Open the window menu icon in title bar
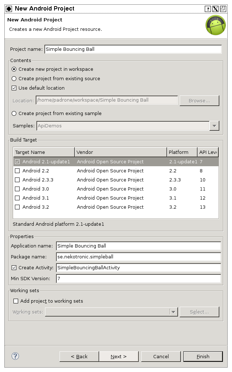This screenshot has height=372, width=232. click(9, 9)
